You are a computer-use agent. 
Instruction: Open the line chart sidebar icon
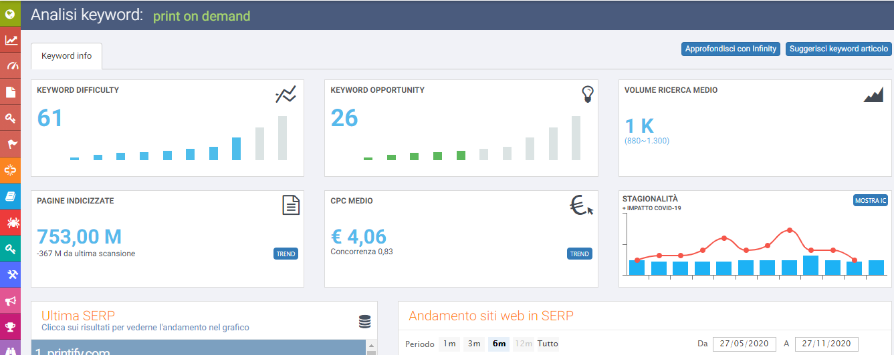pyautogui.click(x=11, y=39)
